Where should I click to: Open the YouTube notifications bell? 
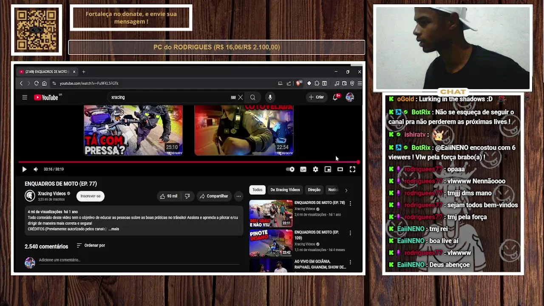click(x=335, y=97)
